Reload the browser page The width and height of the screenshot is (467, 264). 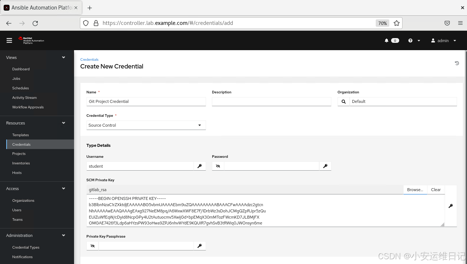point(35,23)
